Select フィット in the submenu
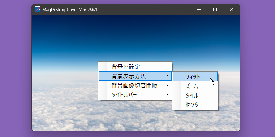Image resolution: width=275 pixels, height=137 pixels. pos(195,77)
